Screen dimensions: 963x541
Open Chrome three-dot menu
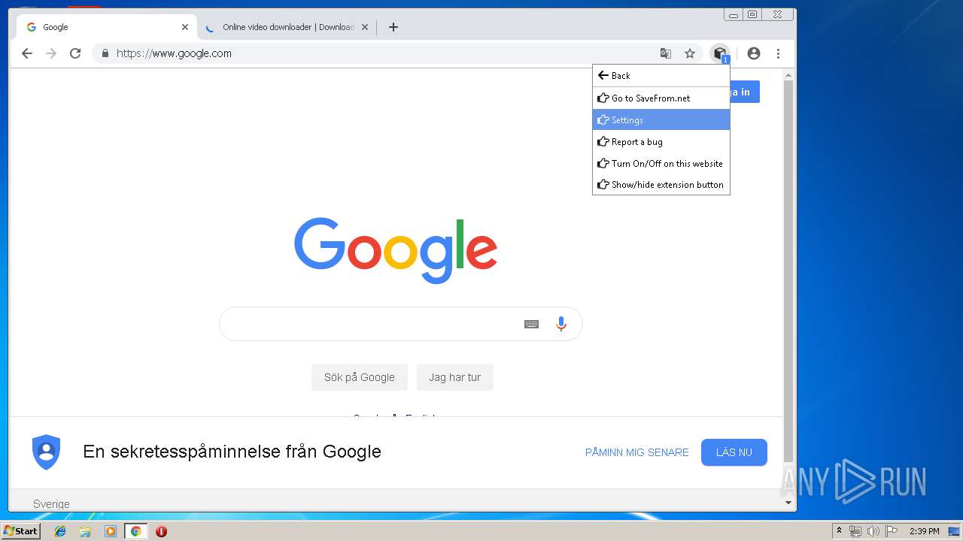(x=778, y=53)
